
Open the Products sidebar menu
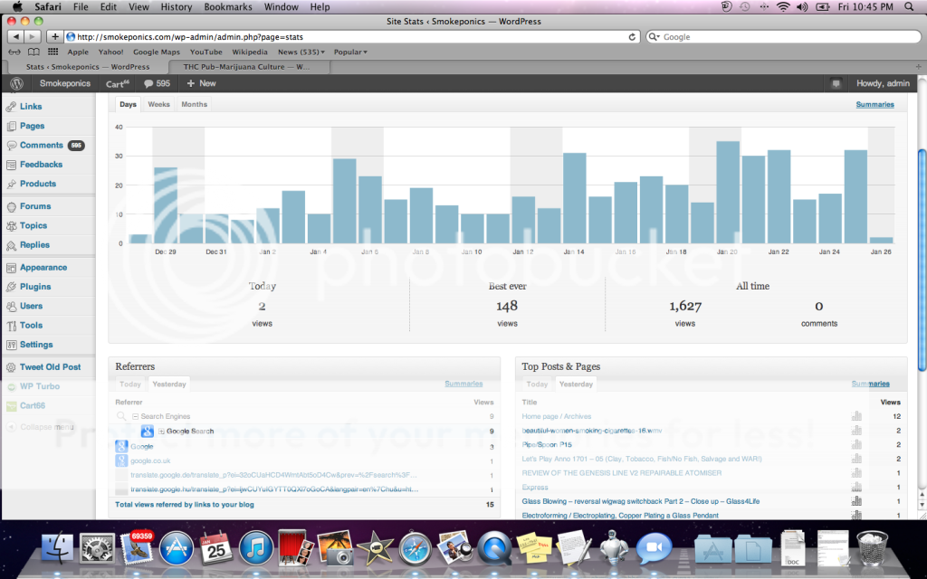point(38,184)
